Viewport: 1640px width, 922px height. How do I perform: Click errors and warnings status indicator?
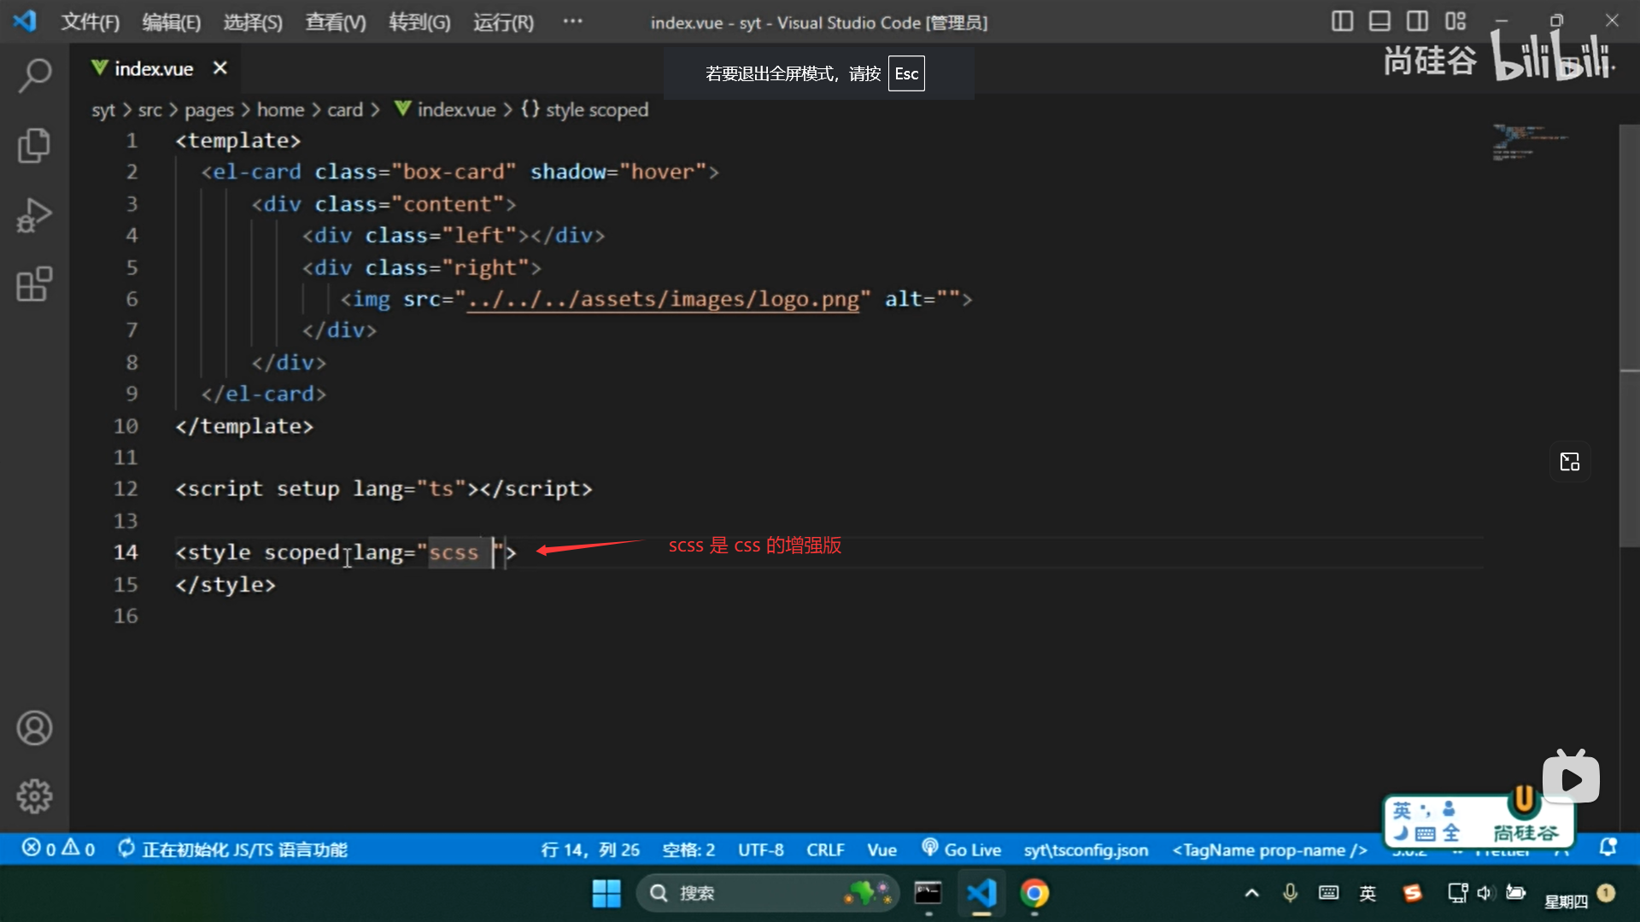tap(58, 849)
